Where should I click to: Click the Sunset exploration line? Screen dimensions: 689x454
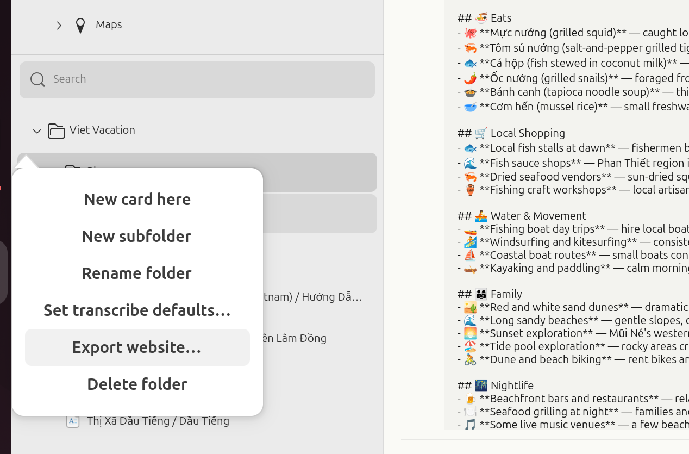(x=573, y=333)
